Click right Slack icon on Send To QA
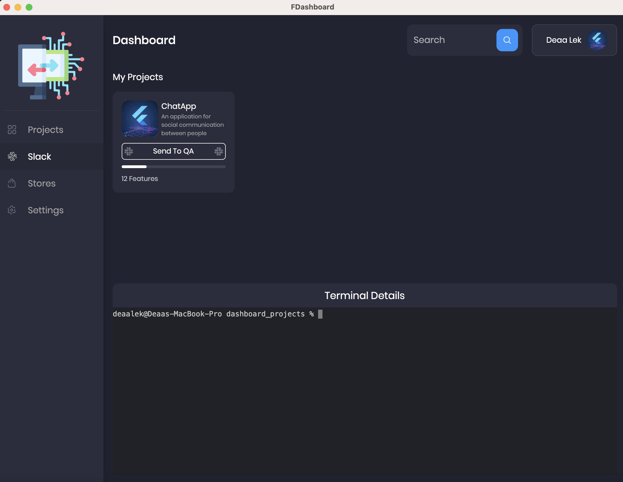 (219, 151)
